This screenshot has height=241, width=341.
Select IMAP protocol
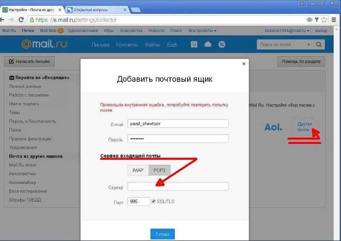[138, 170]
